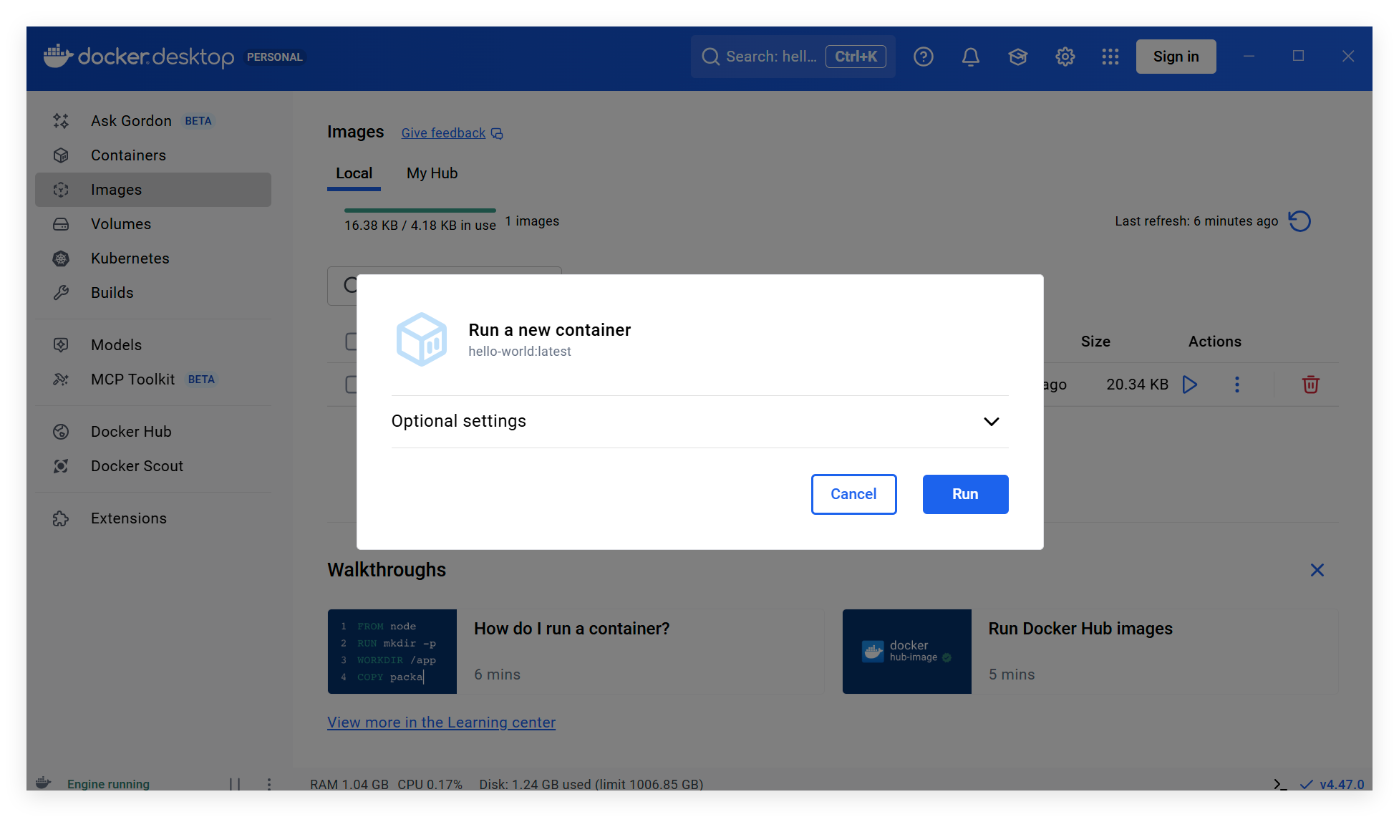Viewport: 1399px width, 817px height.
Task: Open the Learning center graduation cap icon
Action: 1017,57
